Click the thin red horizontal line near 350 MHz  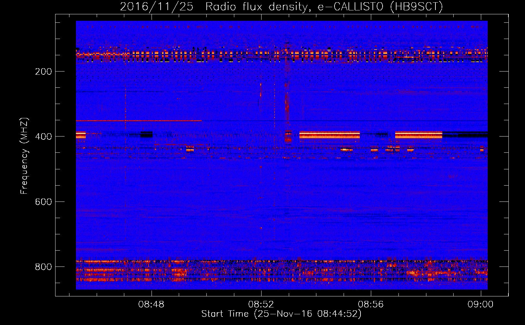pos(139,121)
